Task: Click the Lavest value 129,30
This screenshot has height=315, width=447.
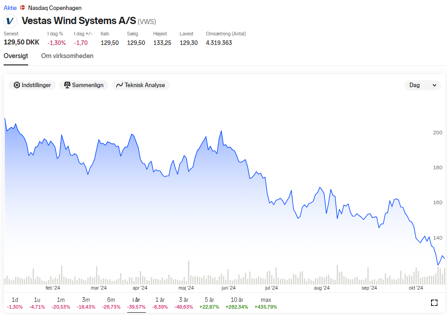Action: click(x=189, y=43)
